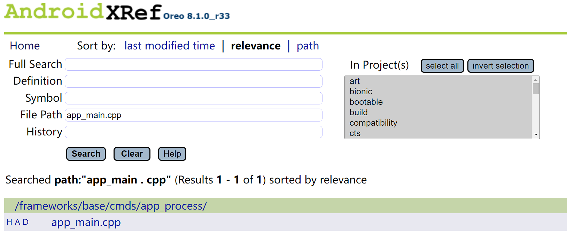The height and width of the screenshot is (235, 567).
Task: Open the app_main.cpp result file
Action: coord(86,222)
